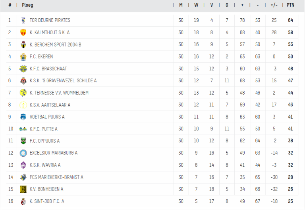Click the K. Kalmthout S.K. A crest
305x210 pixels.
click(x=23, y=32)
